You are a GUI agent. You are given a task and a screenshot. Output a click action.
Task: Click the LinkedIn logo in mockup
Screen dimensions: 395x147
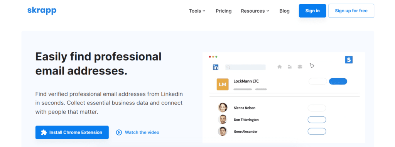(216, 67)
